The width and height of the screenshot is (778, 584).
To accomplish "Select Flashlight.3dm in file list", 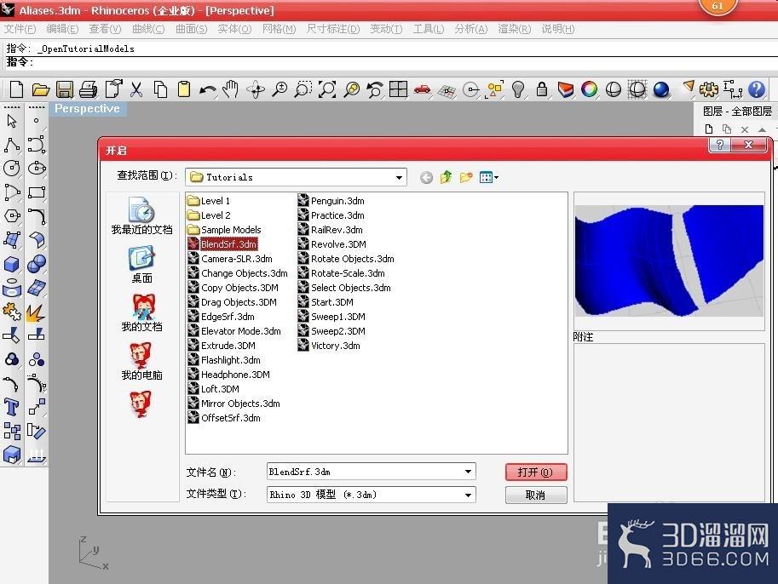I will (x=224, y=360).
